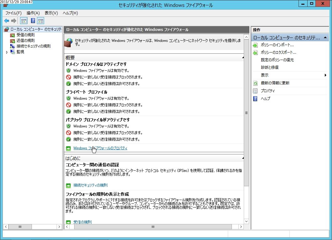Screen dimensions: 332x240
Task: Click the policy export green icon
Action: 255,52
